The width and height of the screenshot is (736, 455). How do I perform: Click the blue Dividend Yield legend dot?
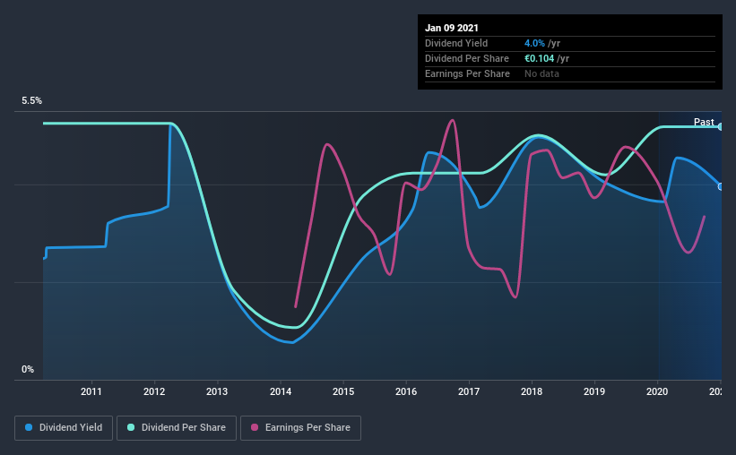pyautogui.click(x=29, y=427)
